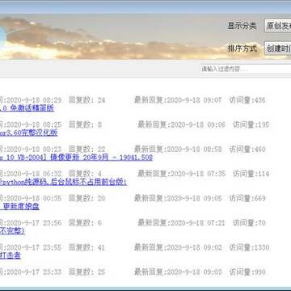
Task: Open the 镜像更新 20年9月 - 19041.508 link
Action: coord(76,158)
